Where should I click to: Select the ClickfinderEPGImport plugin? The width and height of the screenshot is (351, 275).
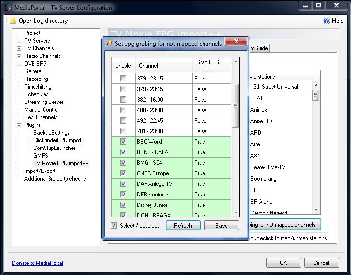57,140
